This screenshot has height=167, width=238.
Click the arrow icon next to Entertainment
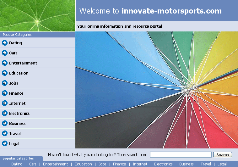[5, 63]
